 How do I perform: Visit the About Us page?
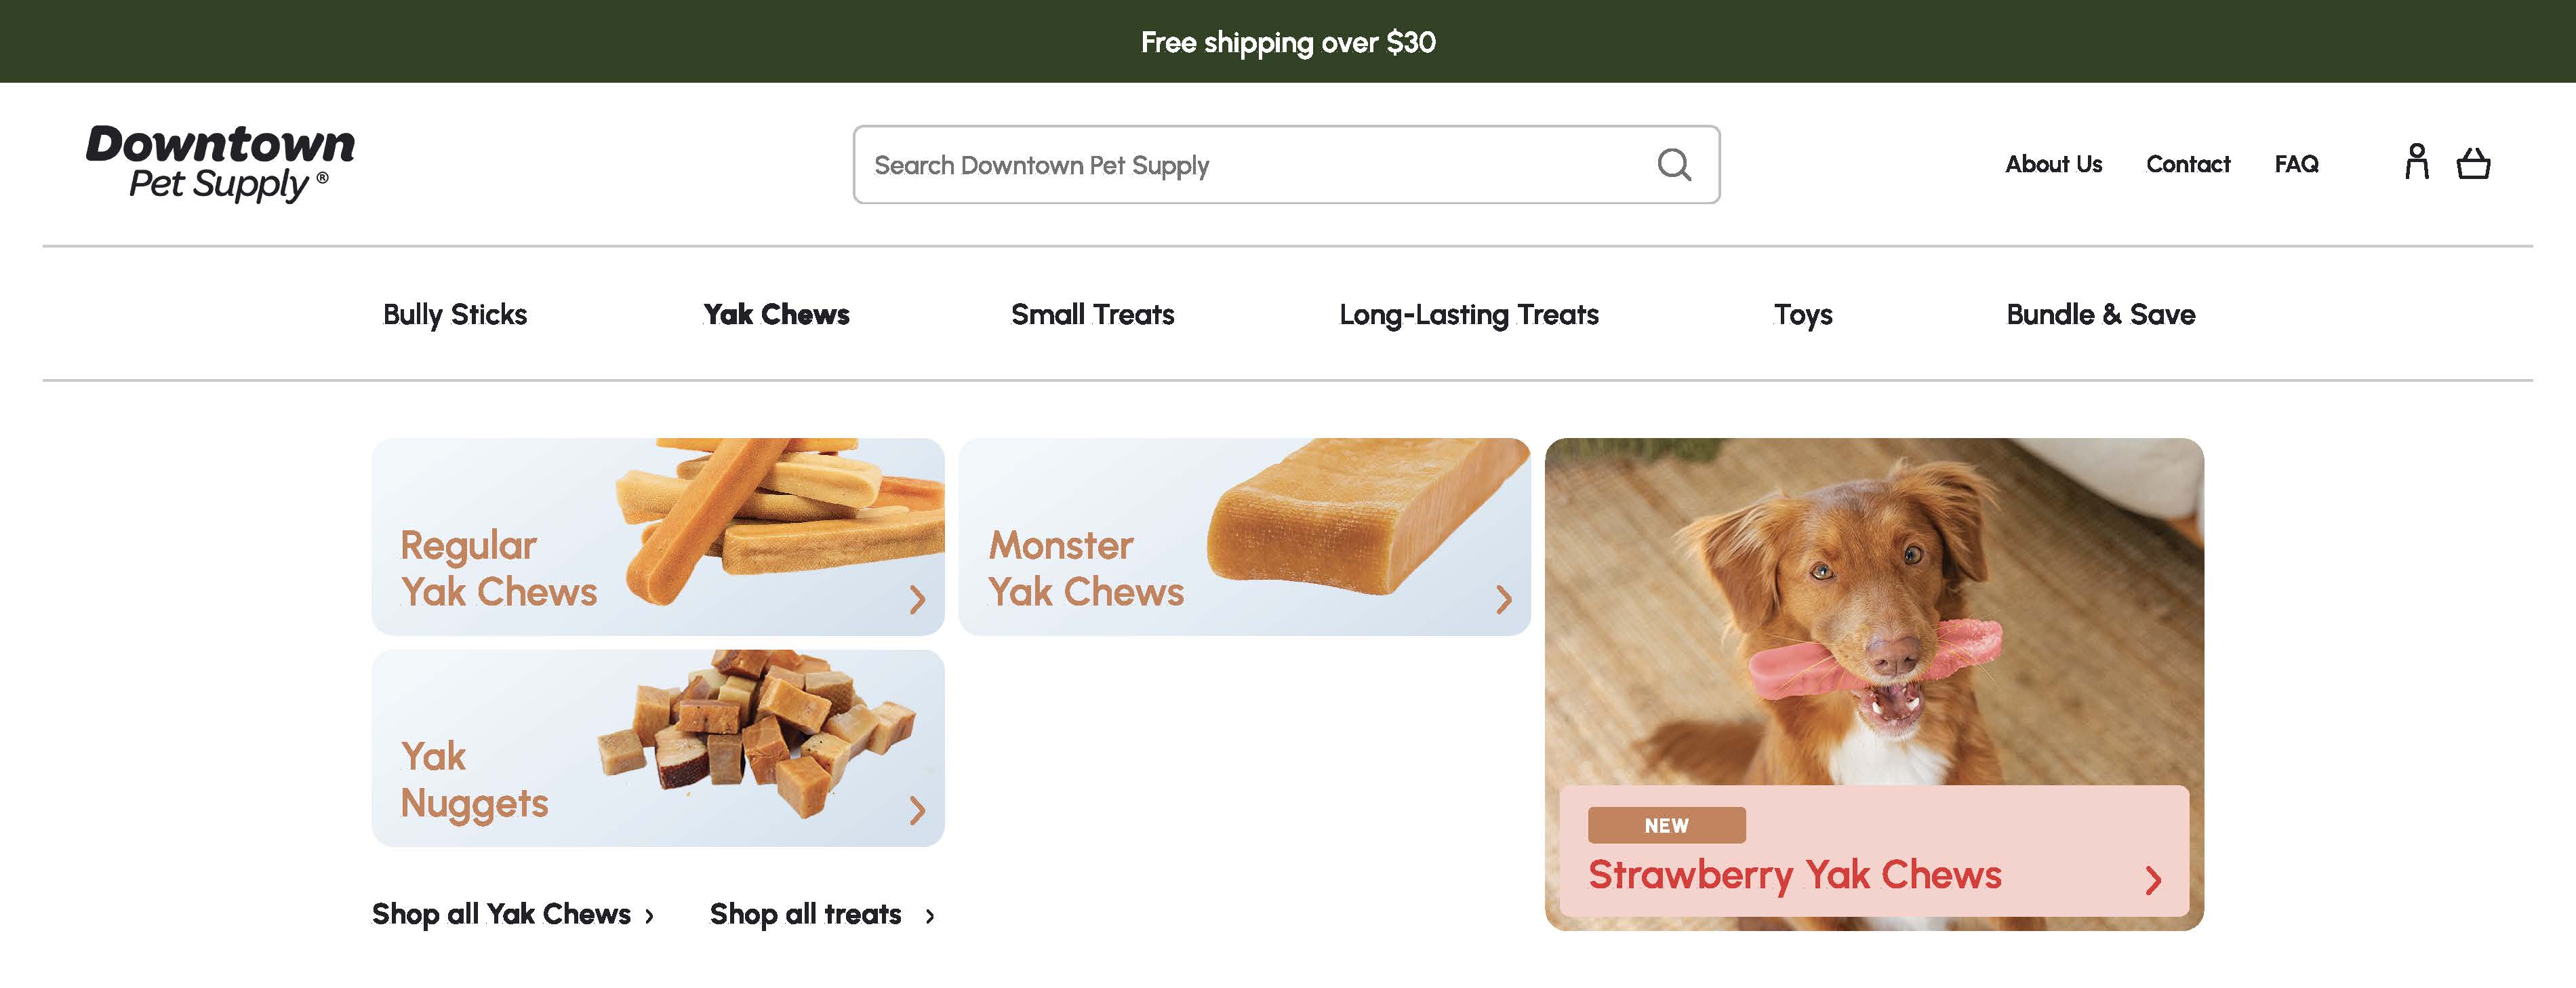(x=2053, y=164)
